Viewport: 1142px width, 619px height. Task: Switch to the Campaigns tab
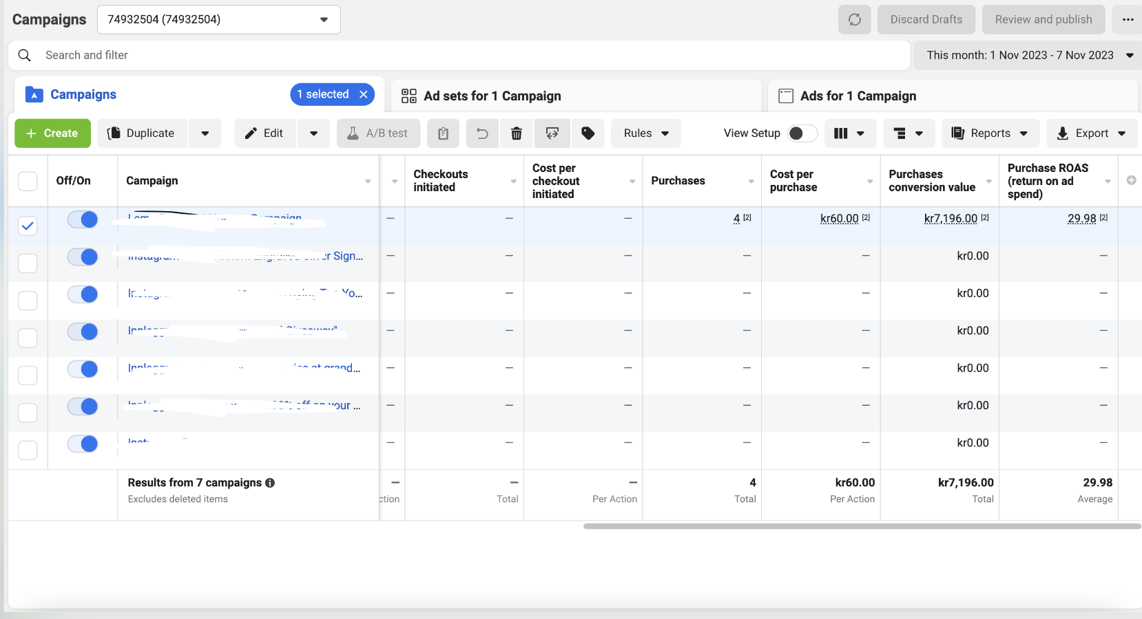pyautogui.click(x=83, y=94)
